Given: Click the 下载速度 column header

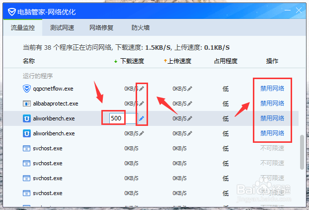Looking at the screenshot, I should point(132,61).
